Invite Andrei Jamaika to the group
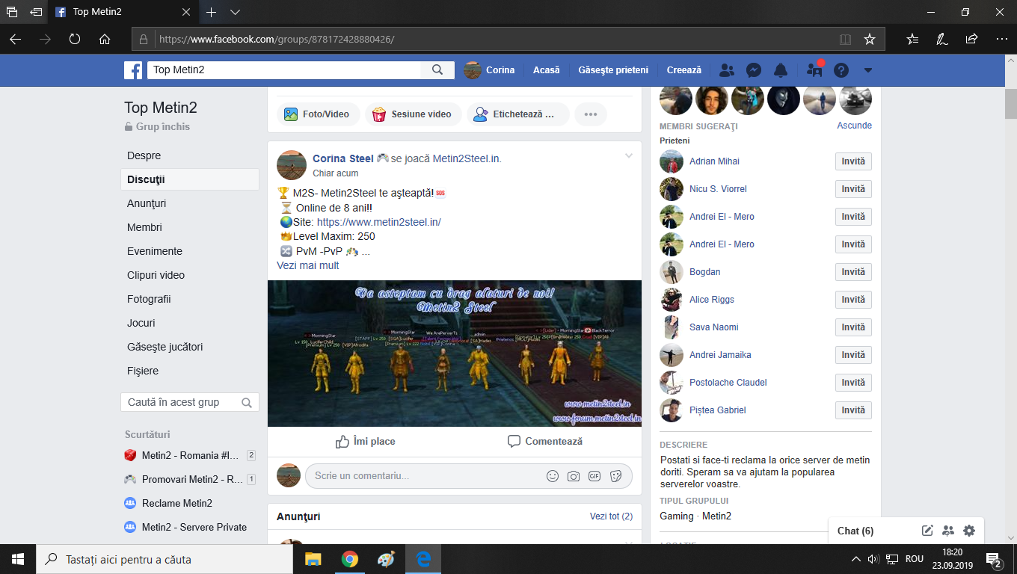 853,355
